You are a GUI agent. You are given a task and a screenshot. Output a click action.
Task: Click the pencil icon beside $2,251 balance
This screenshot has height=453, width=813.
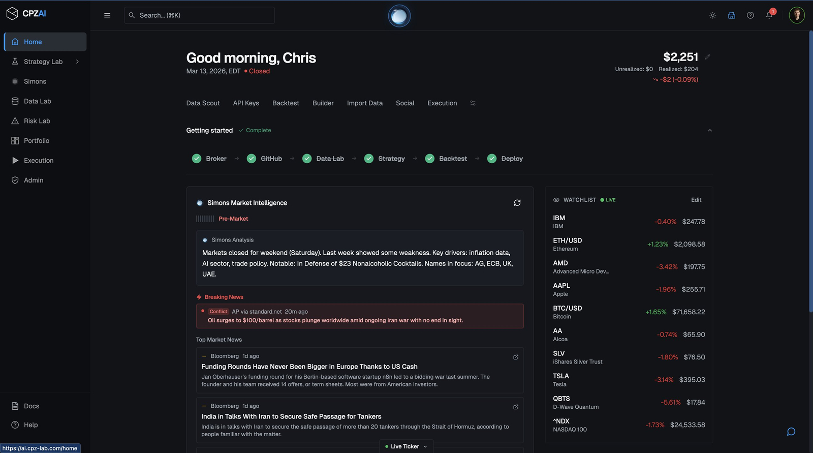707,57
